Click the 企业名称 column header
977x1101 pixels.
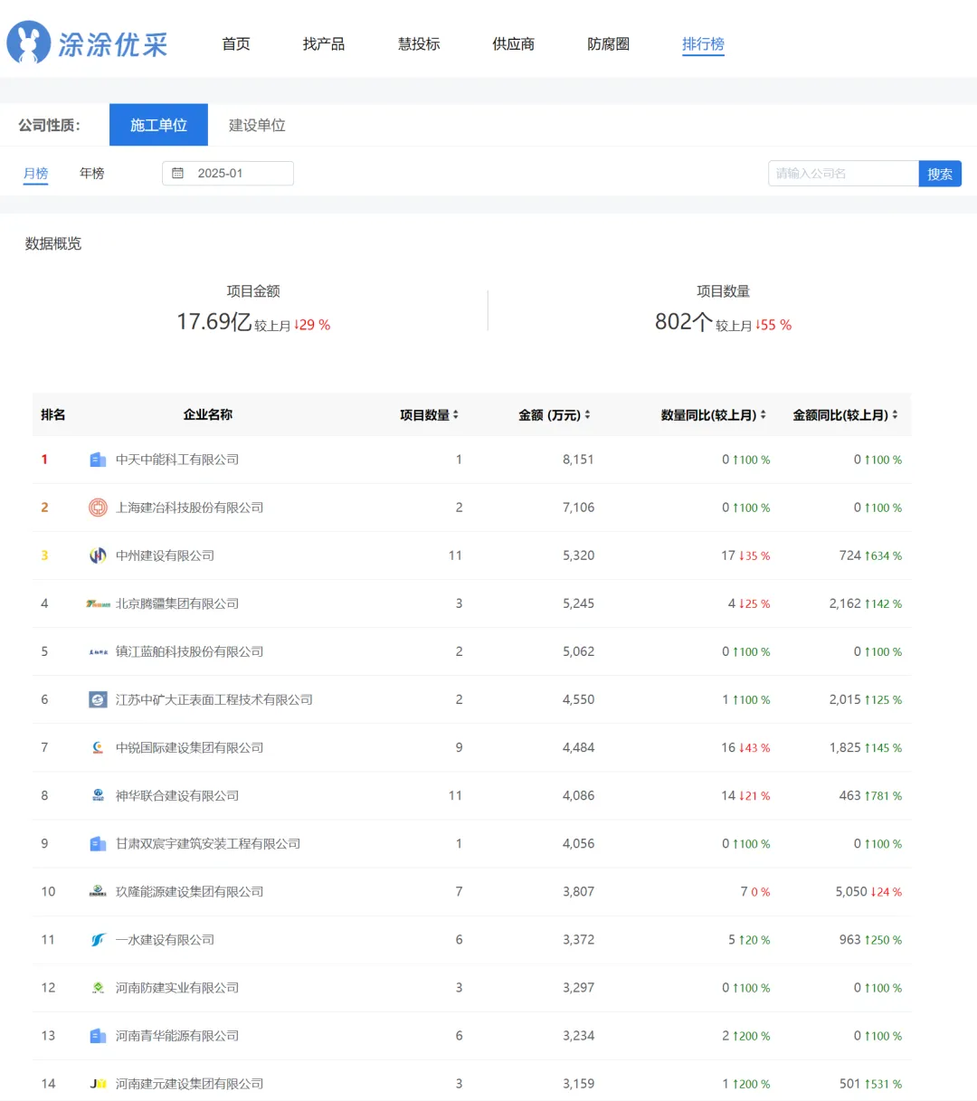[208, 414]
